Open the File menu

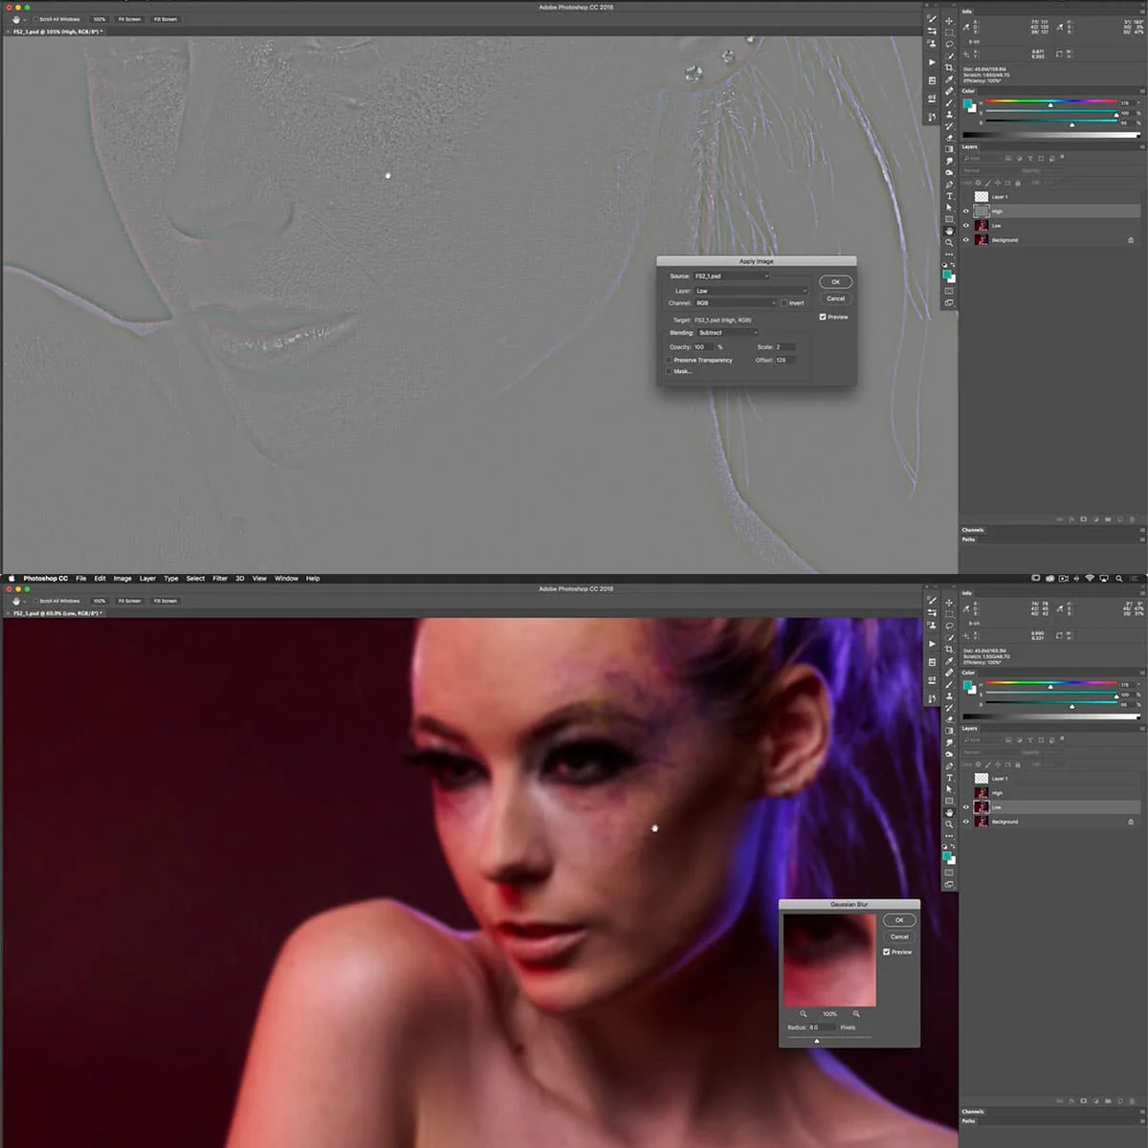[81, 579]
